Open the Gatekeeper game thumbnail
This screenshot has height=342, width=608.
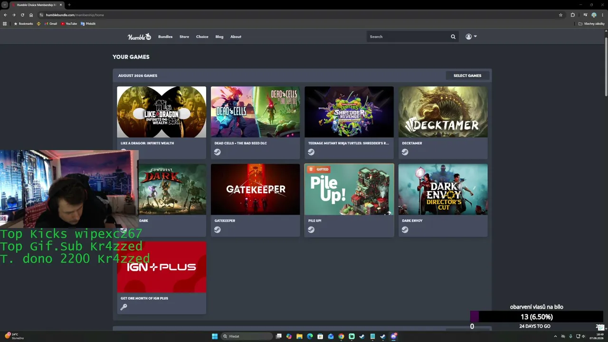click(256, 190)
